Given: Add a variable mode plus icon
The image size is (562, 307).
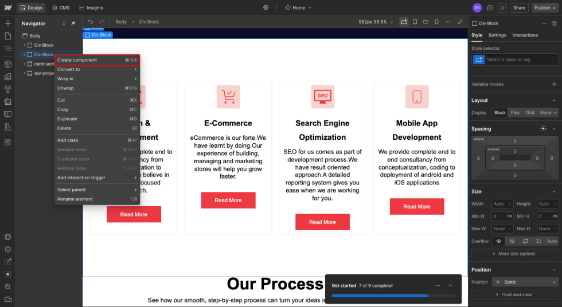Looking at the screenshot, I should click(x=554, y=84).
